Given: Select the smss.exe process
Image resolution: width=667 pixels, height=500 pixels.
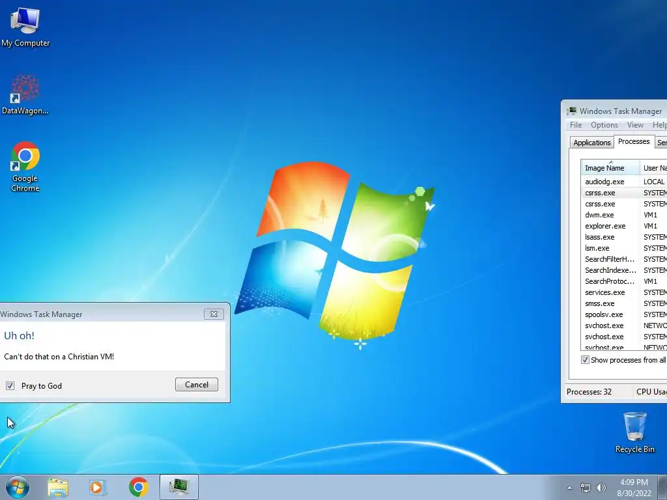Looking at the screenshot, I should pyautogui.click(x=624, y=303).
